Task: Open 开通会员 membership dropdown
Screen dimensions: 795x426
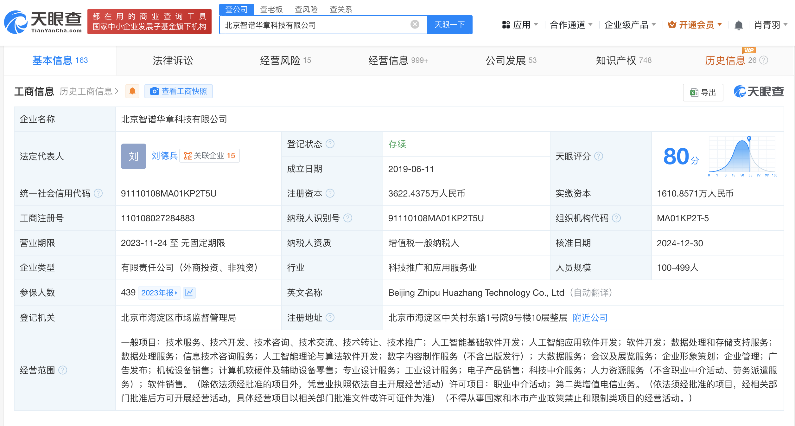Action: tap(695, 25)
